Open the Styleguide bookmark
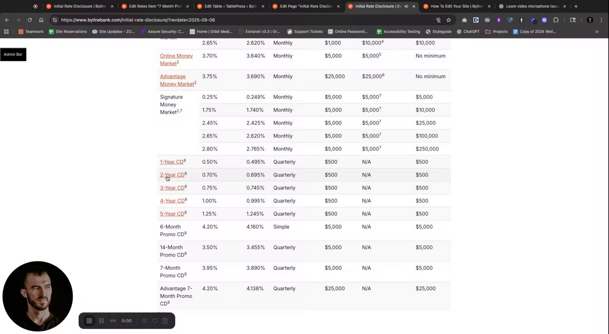 tap(438, 32)
